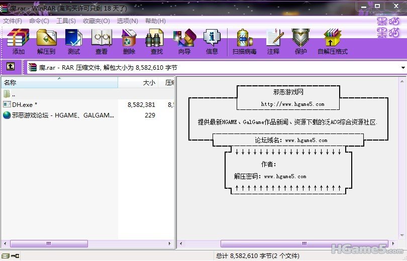Select the parent folder '..' icon
The width and height of the screenshot is (407, 261).
coord(7,94)
